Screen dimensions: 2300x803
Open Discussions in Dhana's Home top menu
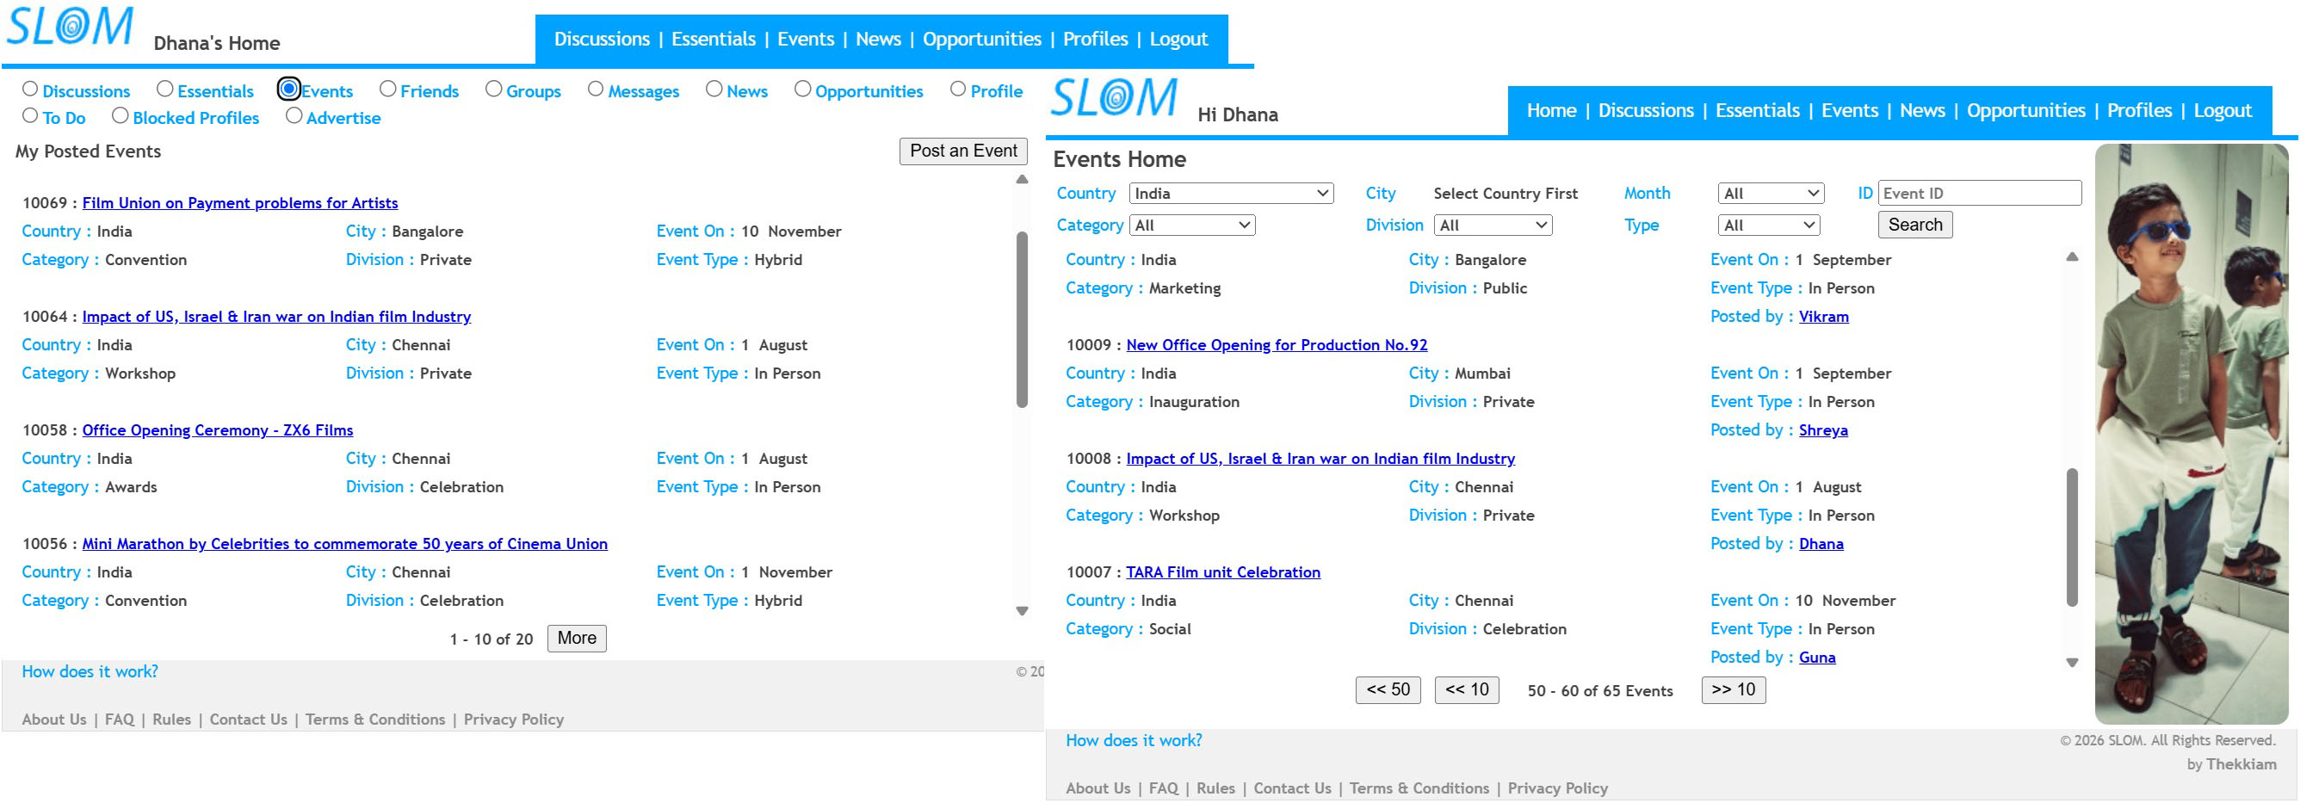(602, 40)
